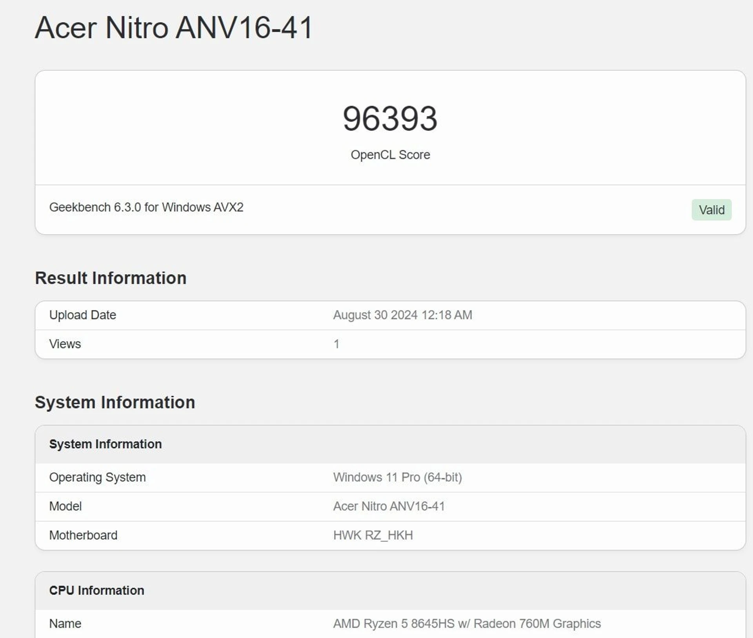Viewport: 753px width, 638px height.
Task: Select the August 30 2024 12:18 AM value
Action: click(x=403, y=315)
